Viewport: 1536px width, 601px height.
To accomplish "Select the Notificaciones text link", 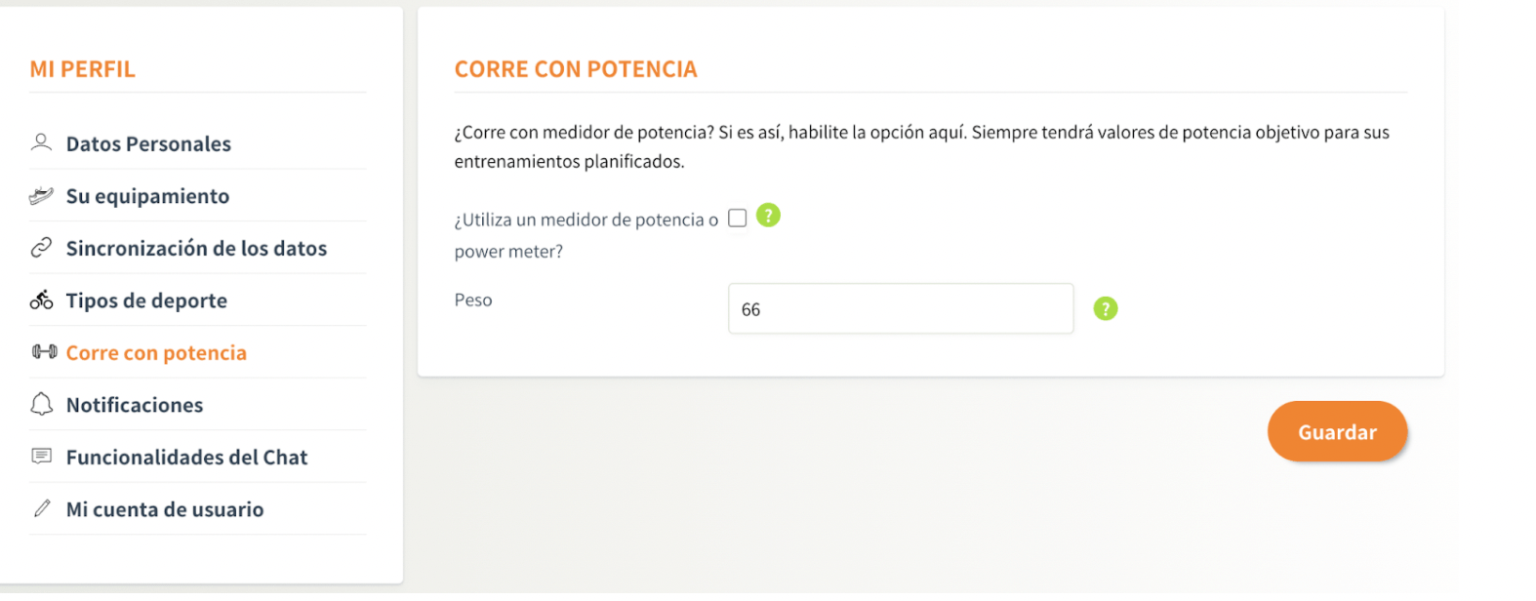I will point(135,405).
